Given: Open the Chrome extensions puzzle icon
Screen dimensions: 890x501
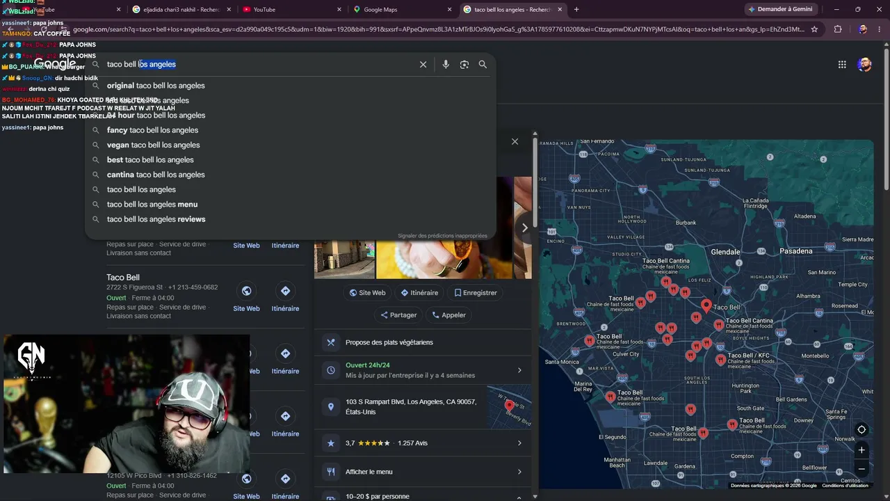Looking at the screenshot, I should 838,29.
